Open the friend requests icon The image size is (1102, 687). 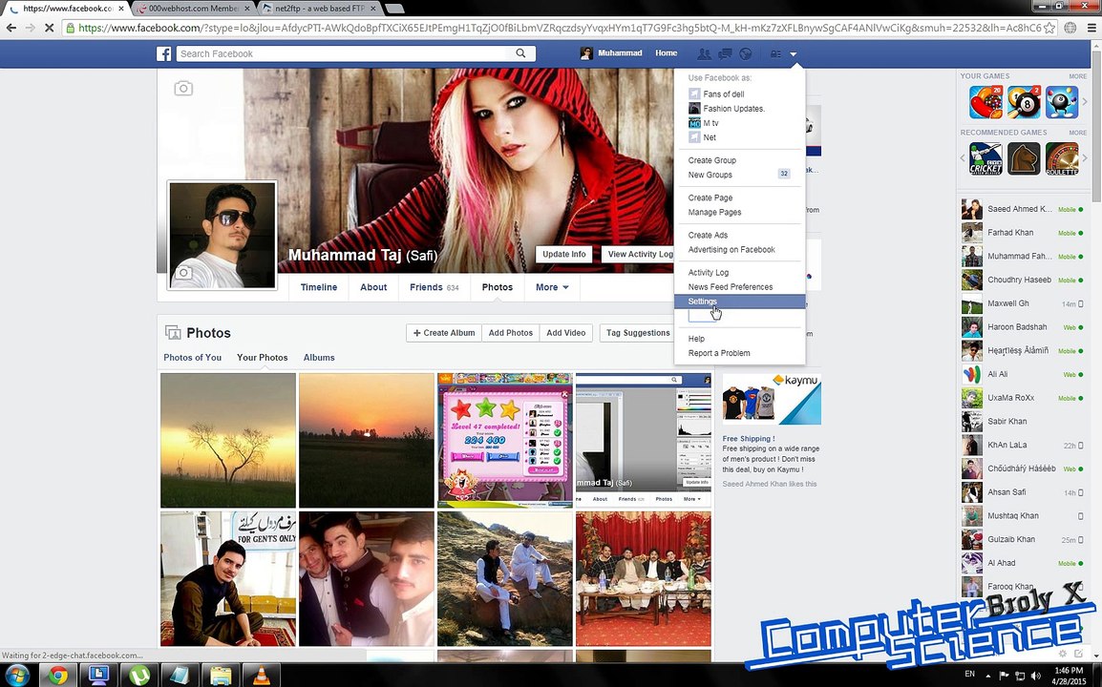click(x=704, y=53)
